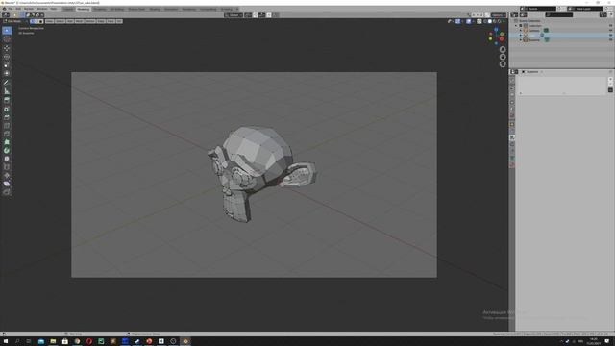
Task: Enable edge select mode
Action: pos(37,21)
